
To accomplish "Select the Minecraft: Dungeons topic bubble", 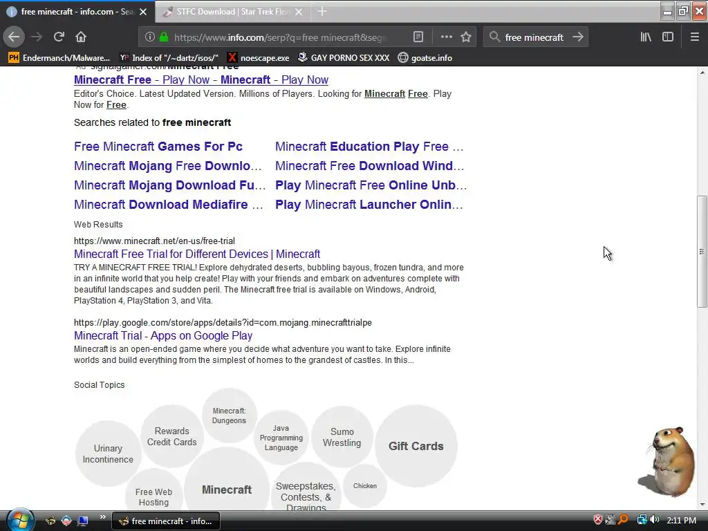I will tap(230, 416).
